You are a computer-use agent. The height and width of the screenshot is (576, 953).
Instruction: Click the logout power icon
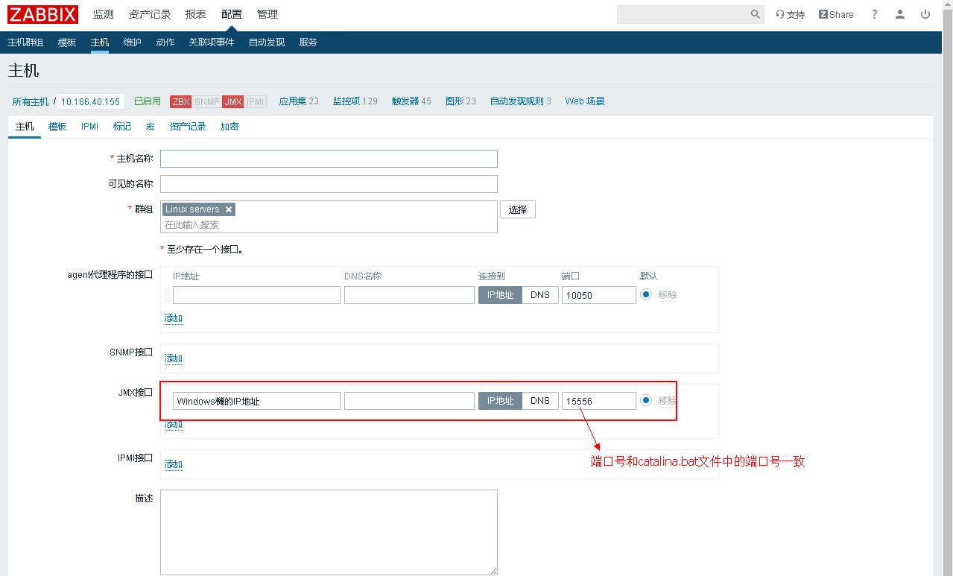(x=925, y=14)
